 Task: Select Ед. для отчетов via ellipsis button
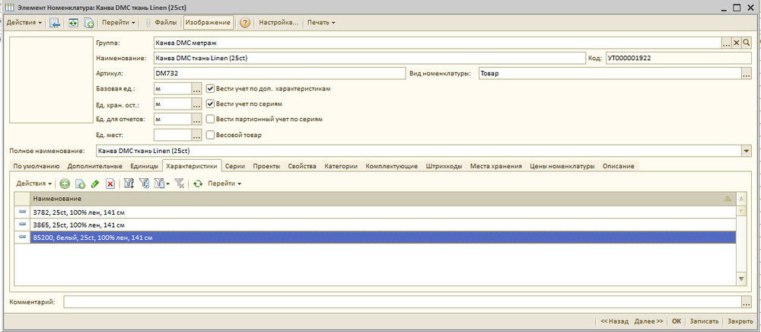(x=196, y=119)
